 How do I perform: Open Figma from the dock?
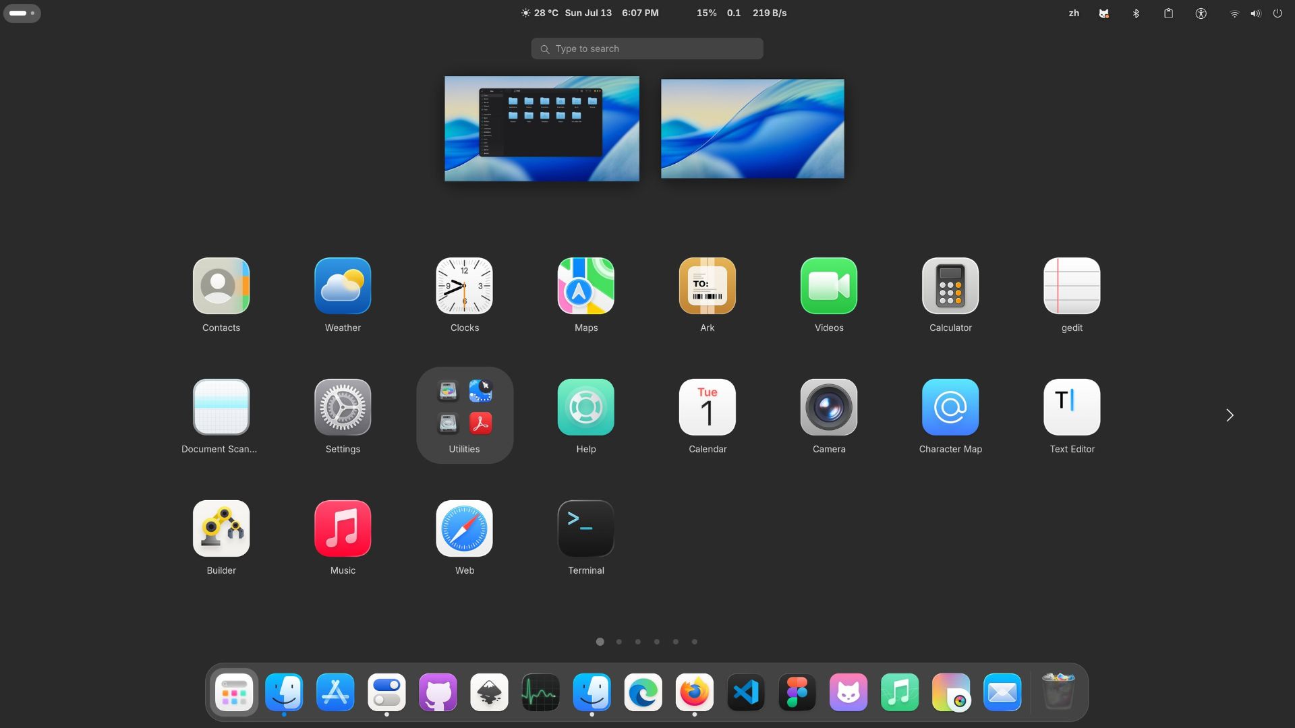(x=797, y=692)
